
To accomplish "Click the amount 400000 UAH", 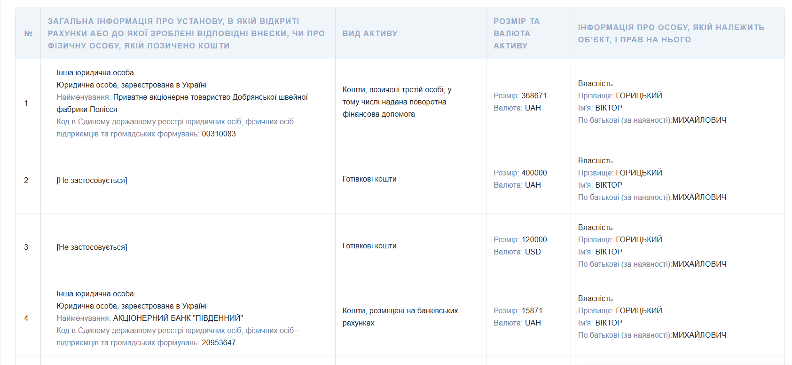I will coord(520,179).
